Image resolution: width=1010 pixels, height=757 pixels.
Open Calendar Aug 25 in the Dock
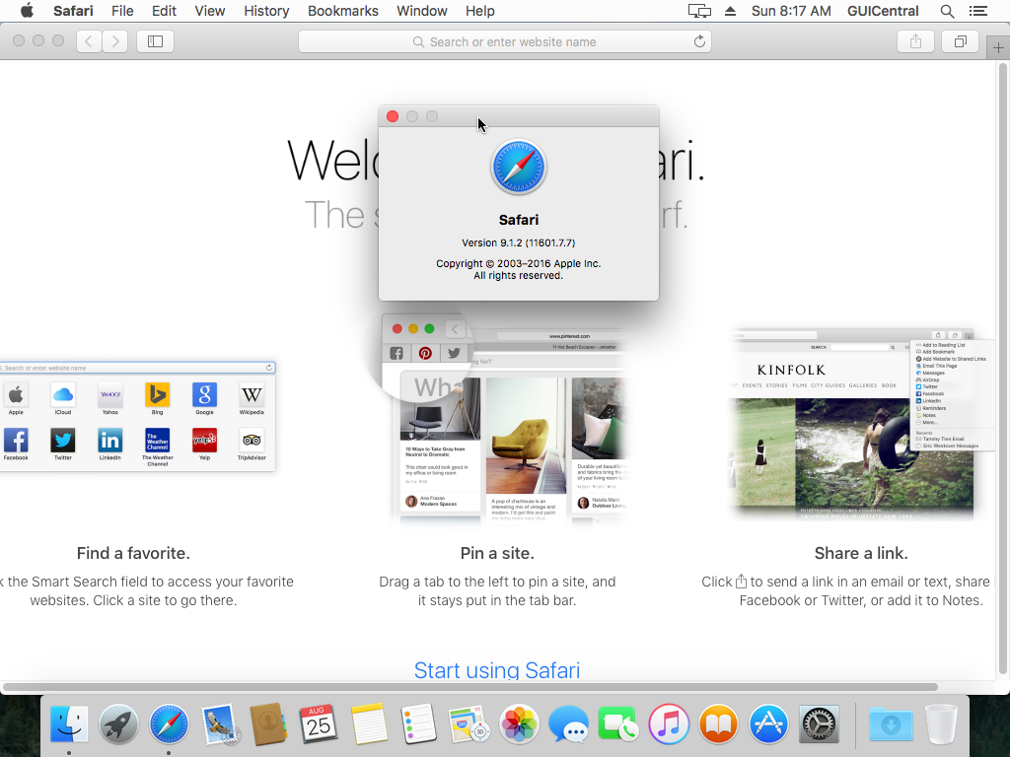coord(319,723)
